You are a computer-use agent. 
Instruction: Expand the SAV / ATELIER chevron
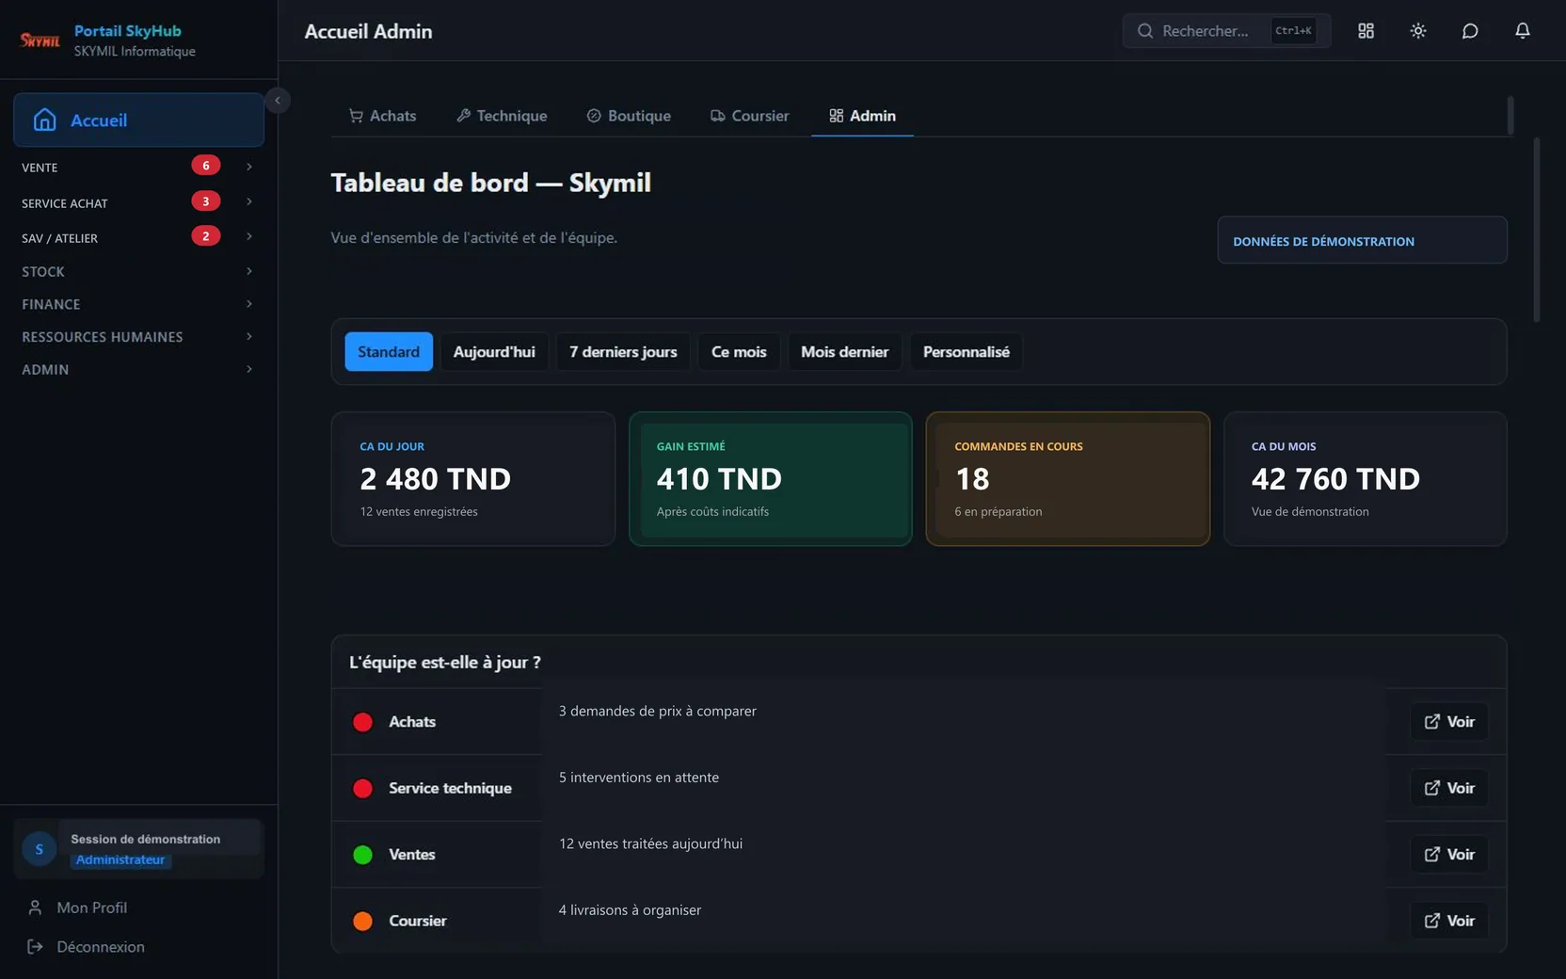249,236
